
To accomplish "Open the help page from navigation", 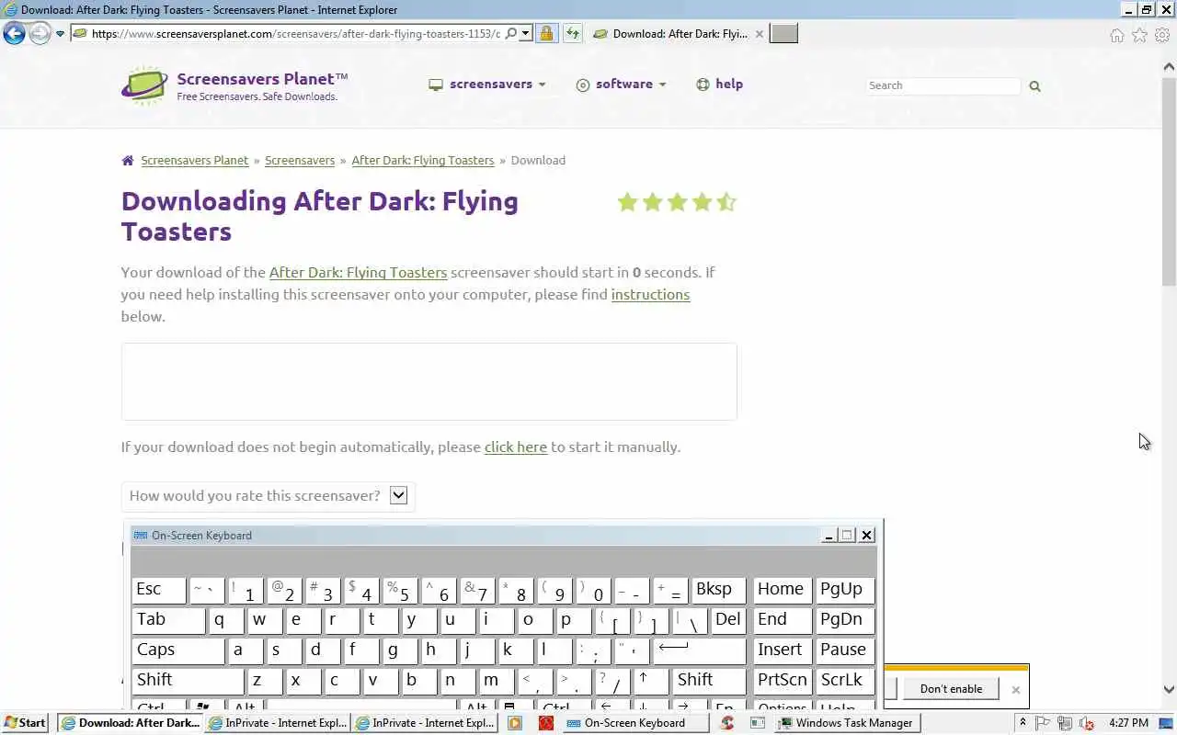I will pos(719,84).
